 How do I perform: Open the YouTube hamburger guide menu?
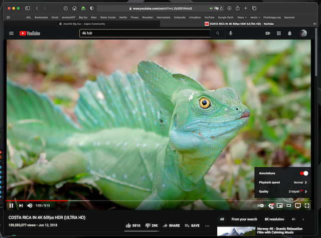pyautogui.click(x=11, y=33)
